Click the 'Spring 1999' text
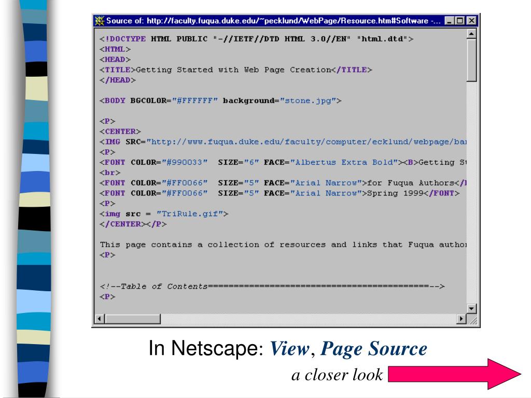 pos(396,193)
